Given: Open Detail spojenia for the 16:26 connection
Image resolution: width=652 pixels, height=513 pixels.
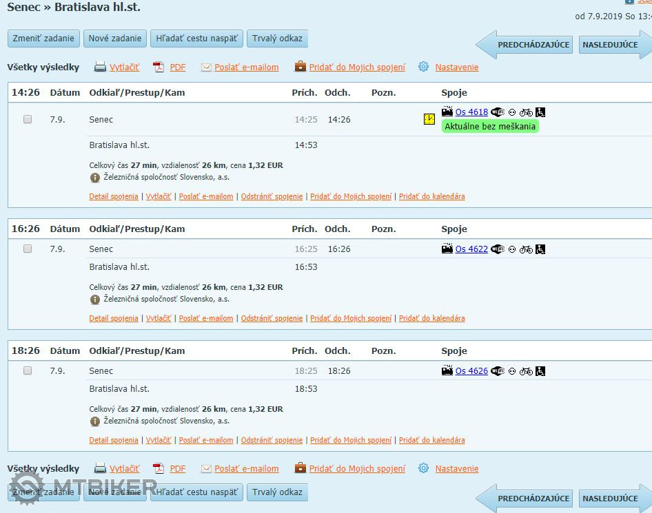Looking at the screenshot, I should point(114,318).
